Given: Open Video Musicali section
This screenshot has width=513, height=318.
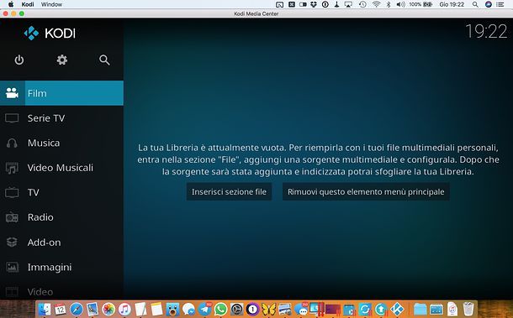Looking at the screenshot, I should click(62, 168).
